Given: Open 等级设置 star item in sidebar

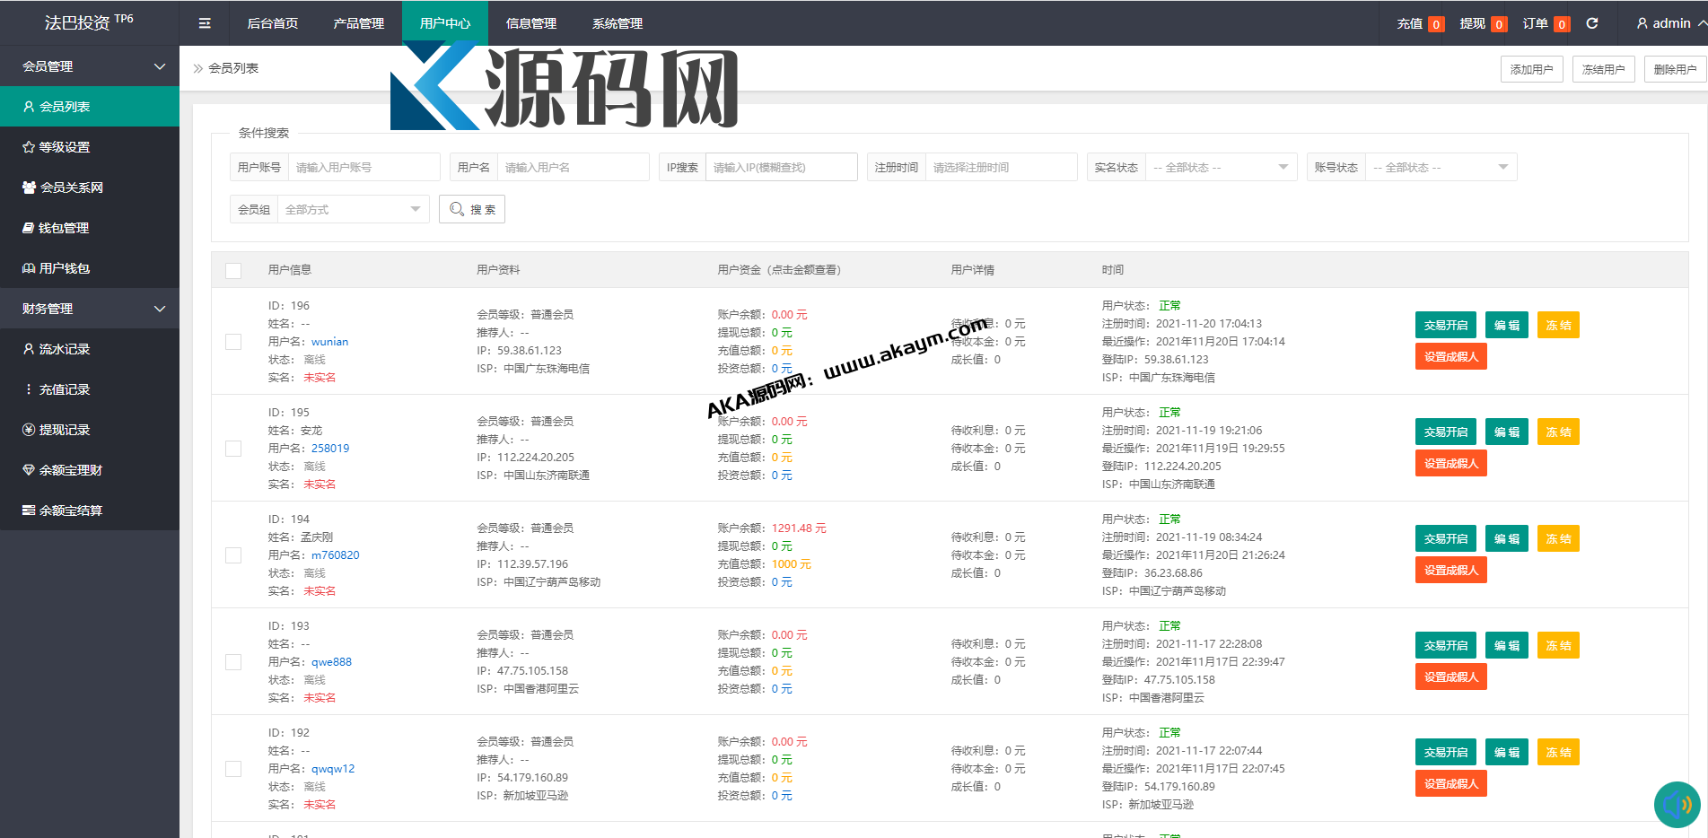Looking at the screenshot, I should click(x=64, y=147).
